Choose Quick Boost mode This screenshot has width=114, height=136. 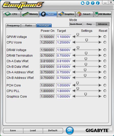point(76,24)
